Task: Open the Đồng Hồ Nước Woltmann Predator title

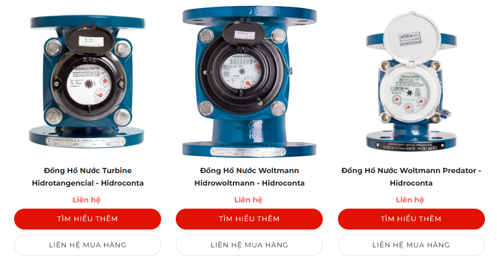Action: point(411,177)
